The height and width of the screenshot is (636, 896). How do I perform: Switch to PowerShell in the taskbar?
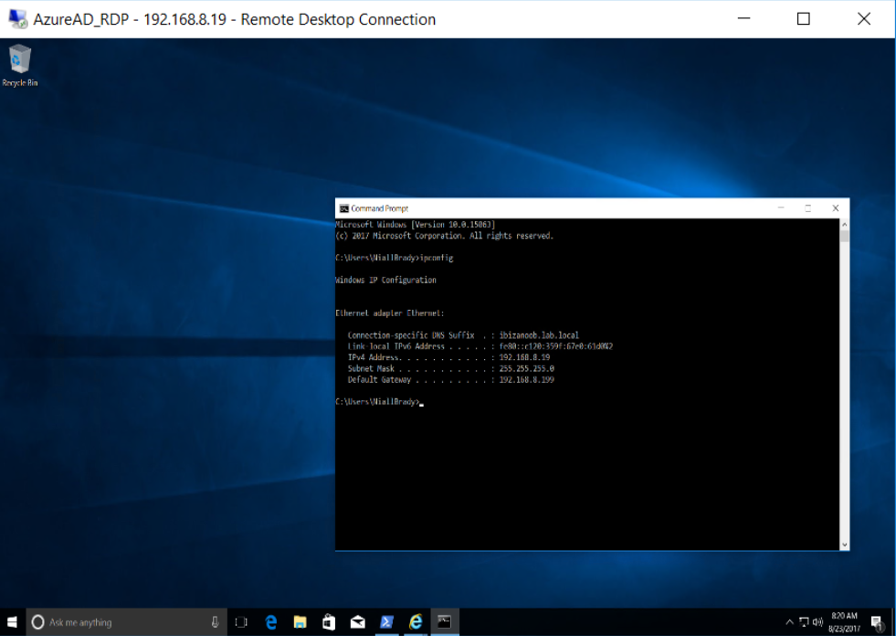tap(386, 622)
